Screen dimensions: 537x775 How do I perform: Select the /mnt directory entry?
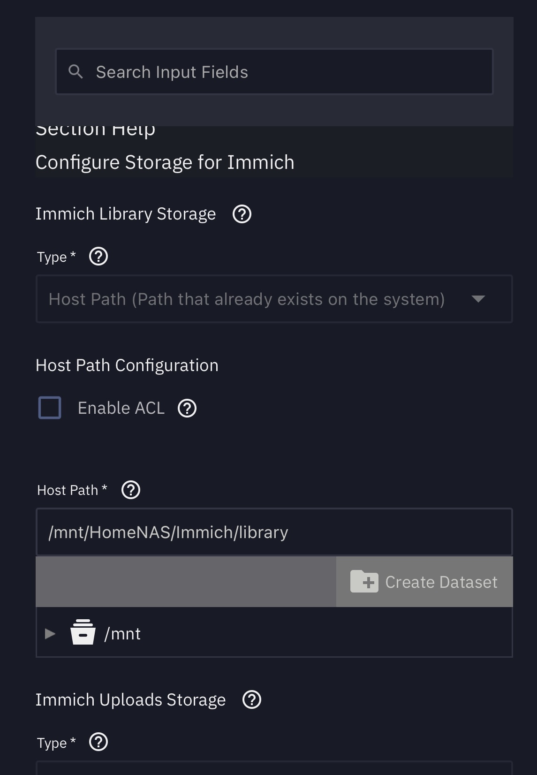[x=123, y=634]
